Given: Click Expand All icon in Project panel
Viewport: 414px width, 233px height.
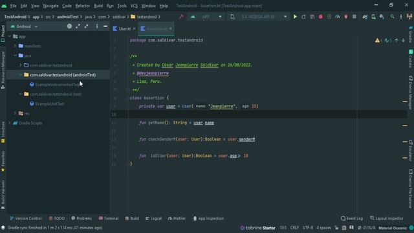Looking at the screenshot, I should pyautogui.click(x=78, y=26).
